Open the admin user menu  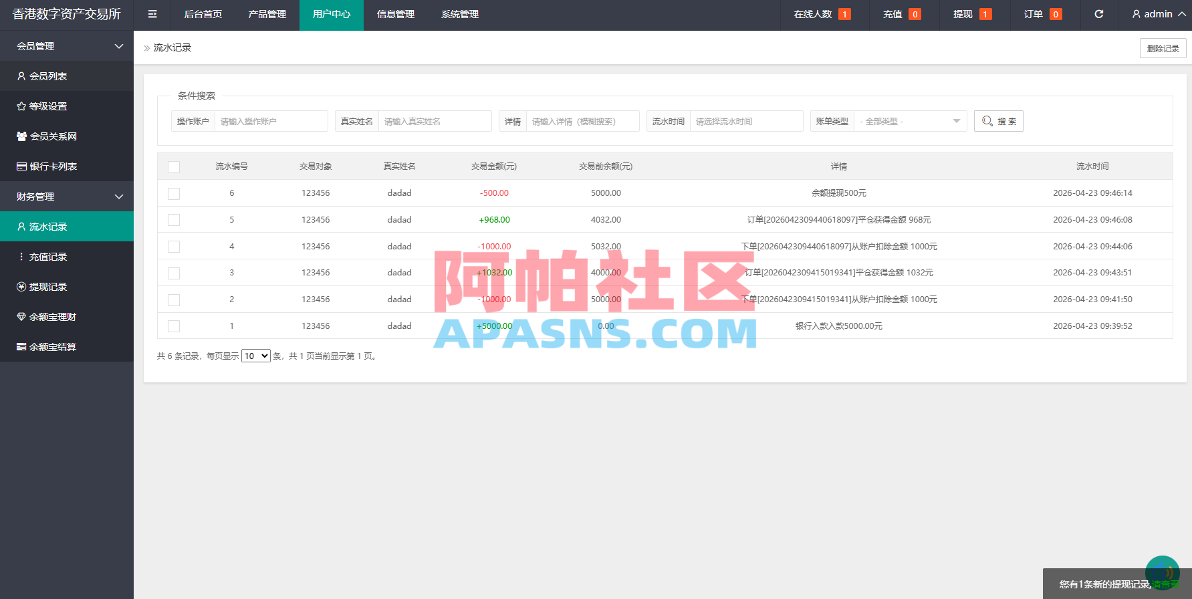coord(1159,14)
